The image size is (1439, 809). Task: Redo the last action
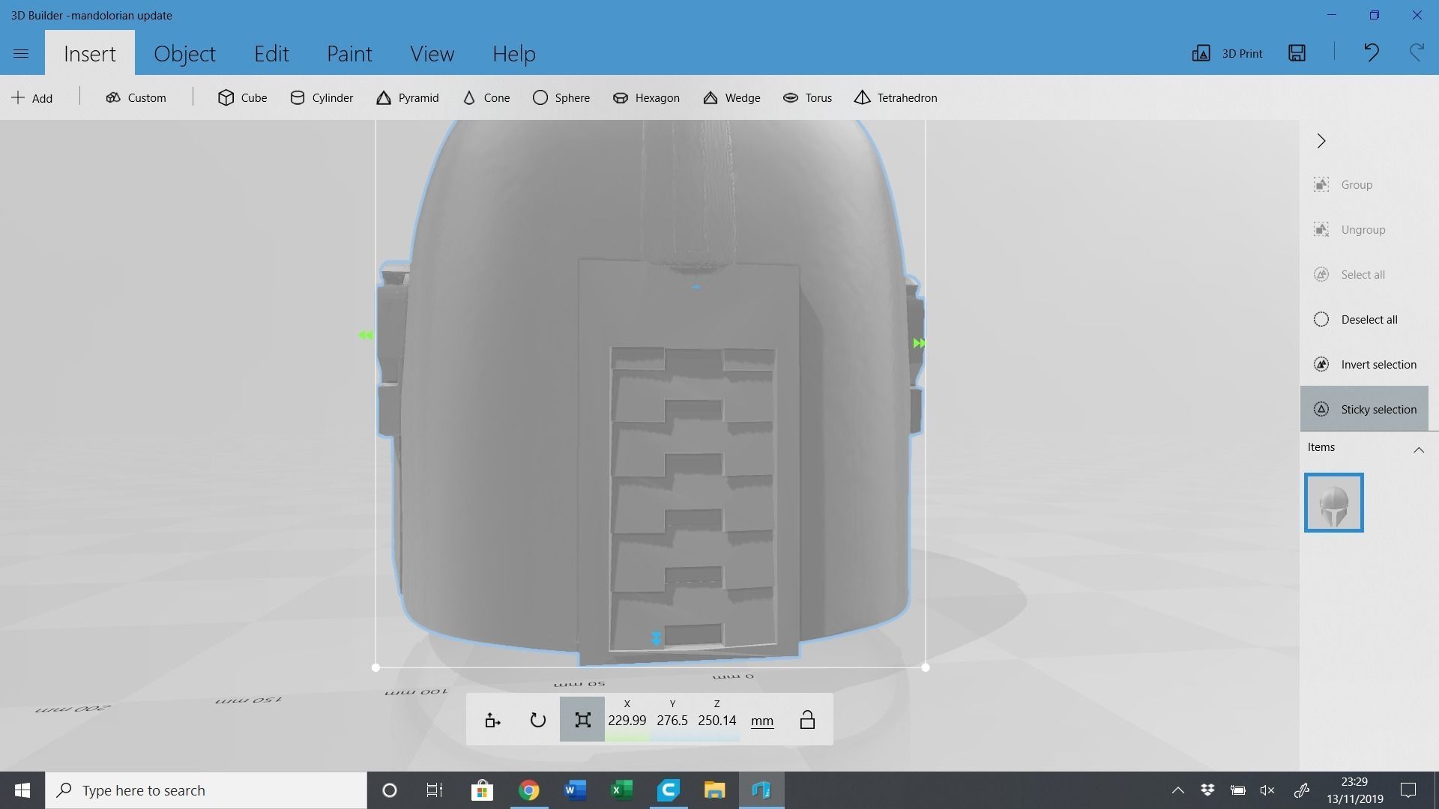pyautogui.click(x=1417, y=52)
